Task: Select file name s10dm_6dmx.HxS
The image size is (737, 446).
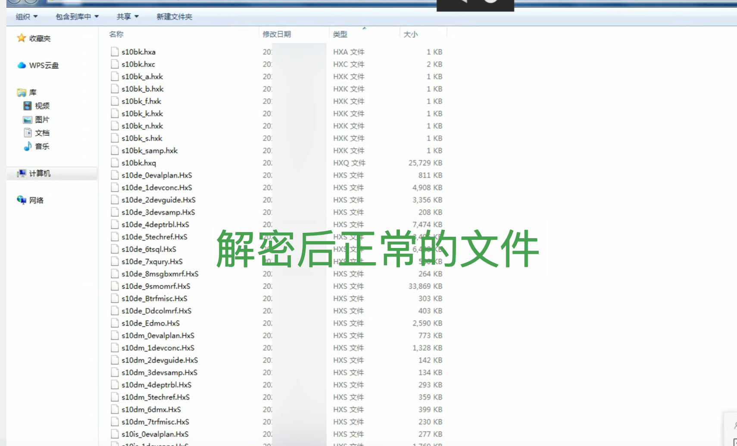Action: click(x=151, y=409)
